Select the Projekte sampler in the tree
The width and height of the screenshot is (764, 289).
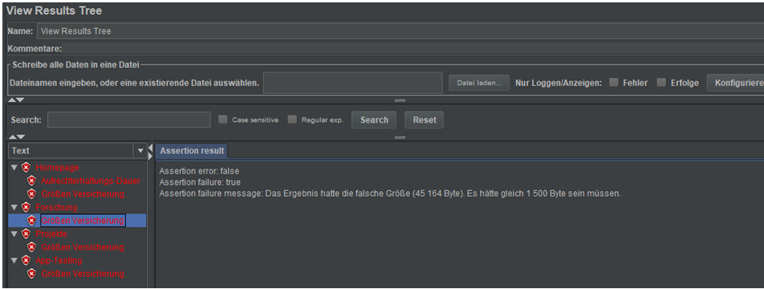pyautogui.click(x=51, y=234)
